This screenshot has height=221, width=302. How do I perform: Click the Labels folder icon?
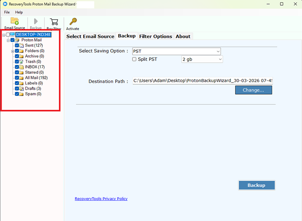[x=22, y=83]
